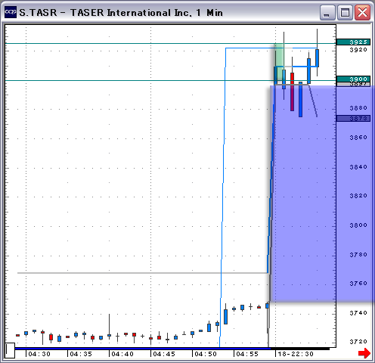Click the 3880 price scale value
The width and height of the screenshot is (375, 363).
(358, 108)
